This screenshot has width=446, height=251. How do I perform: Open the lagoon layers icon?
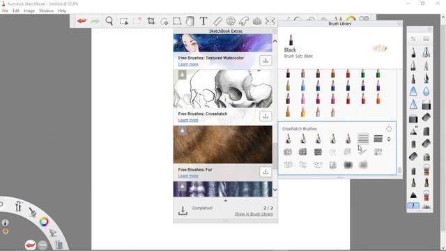59,245
